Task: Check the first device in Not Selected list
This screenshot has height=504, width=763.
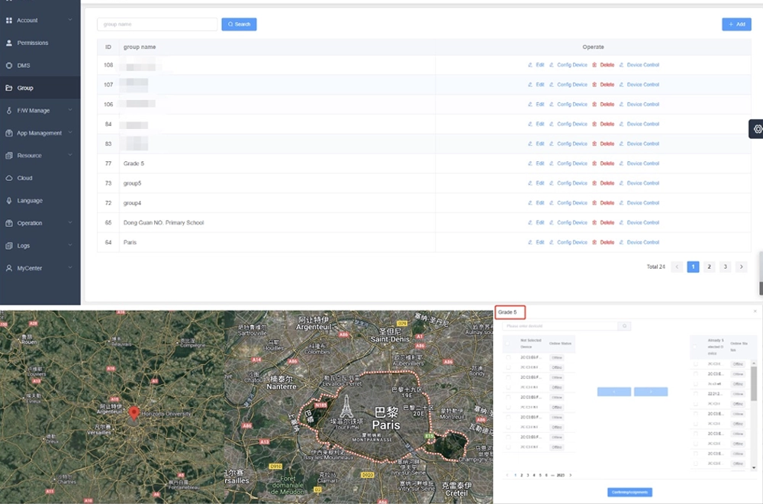Action: (x=508, y=357)
